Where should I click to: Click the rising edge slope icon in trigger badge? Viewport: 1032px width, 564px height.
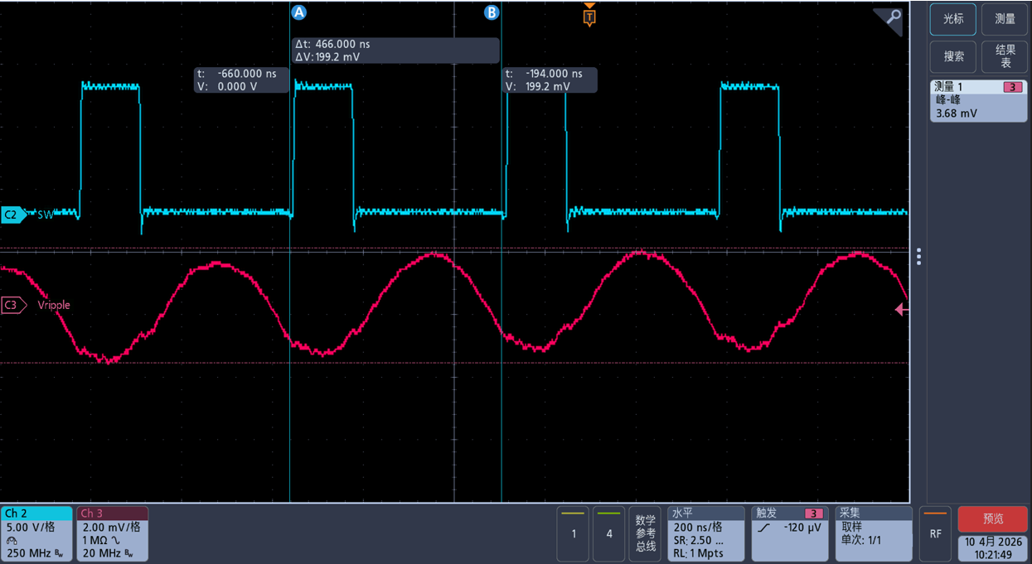pyautogui.click(x=763, y=528)
